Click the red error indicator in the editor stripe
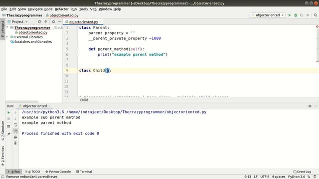 [317, 26]
